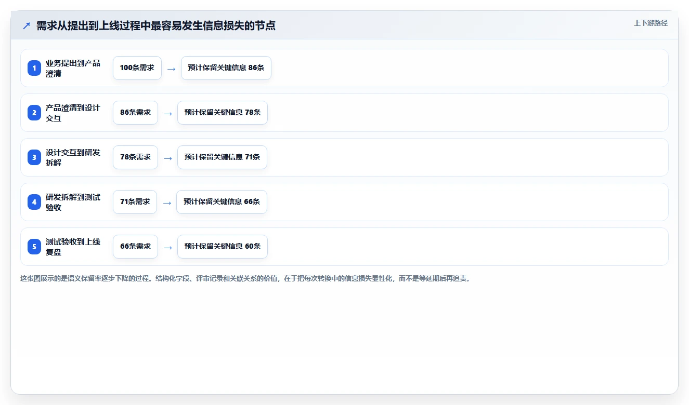Click the 71条需求 pill
Image resolution: width=689 pixels, height=405 pixels.
tap(135, 202)
